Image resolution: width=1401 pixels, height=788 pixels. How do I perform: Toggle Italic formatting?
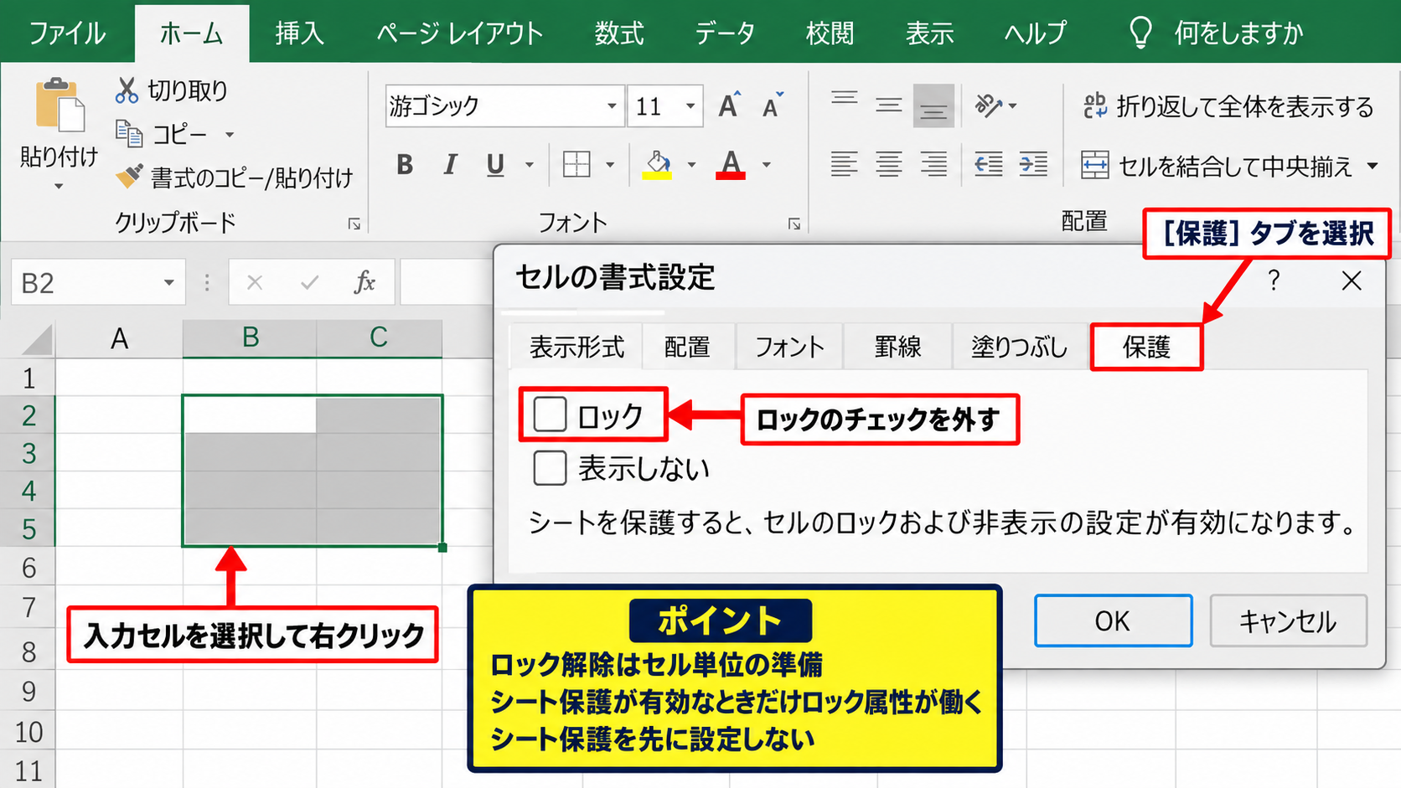[x=450, y=165]
